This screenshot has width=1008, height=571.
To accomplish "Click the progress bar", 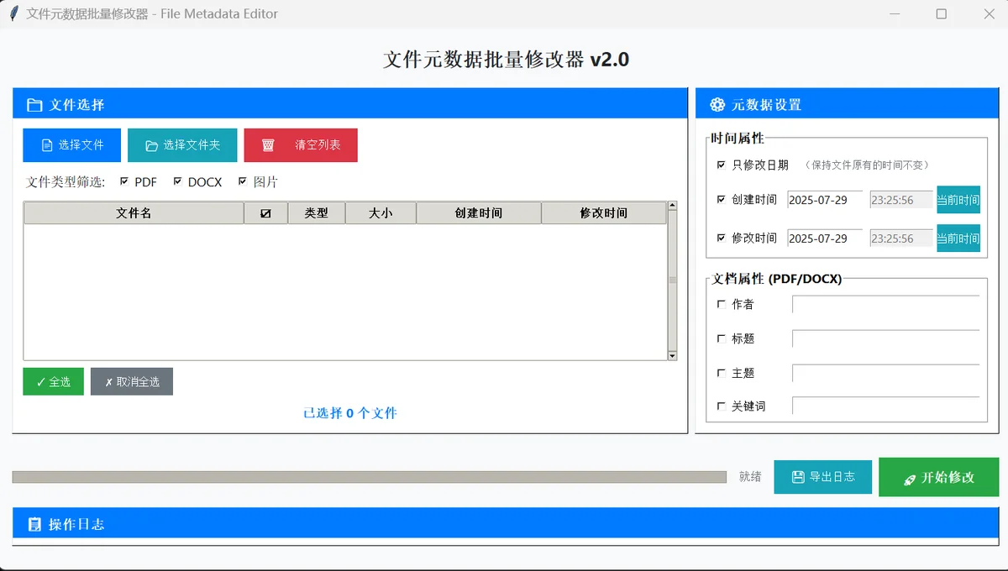I will tap(369, 477).
